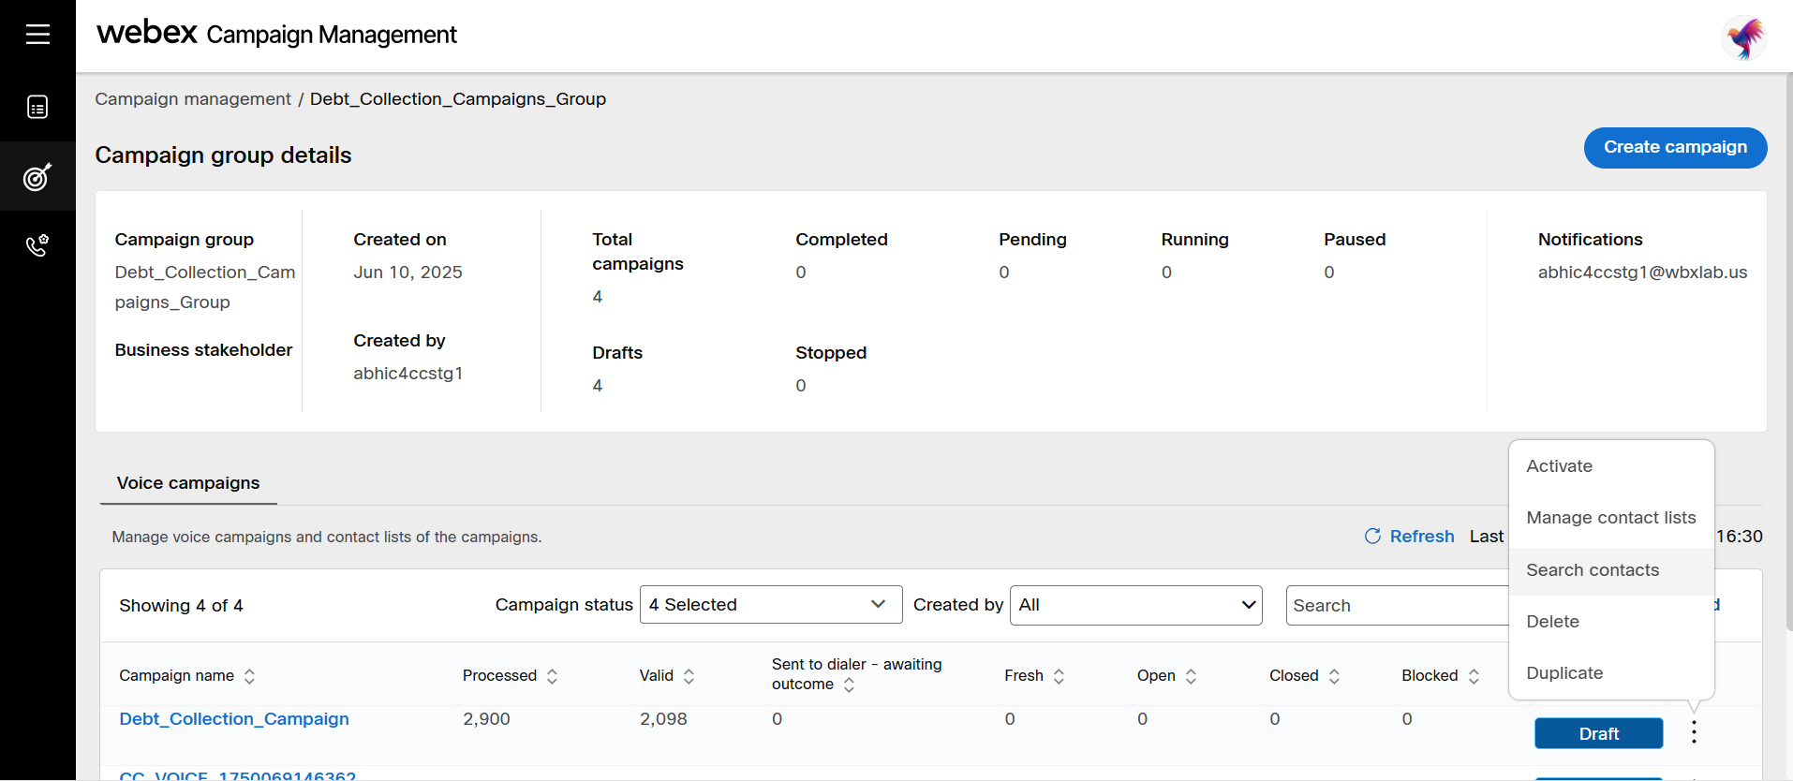Open the user profile avatar

1743,38
